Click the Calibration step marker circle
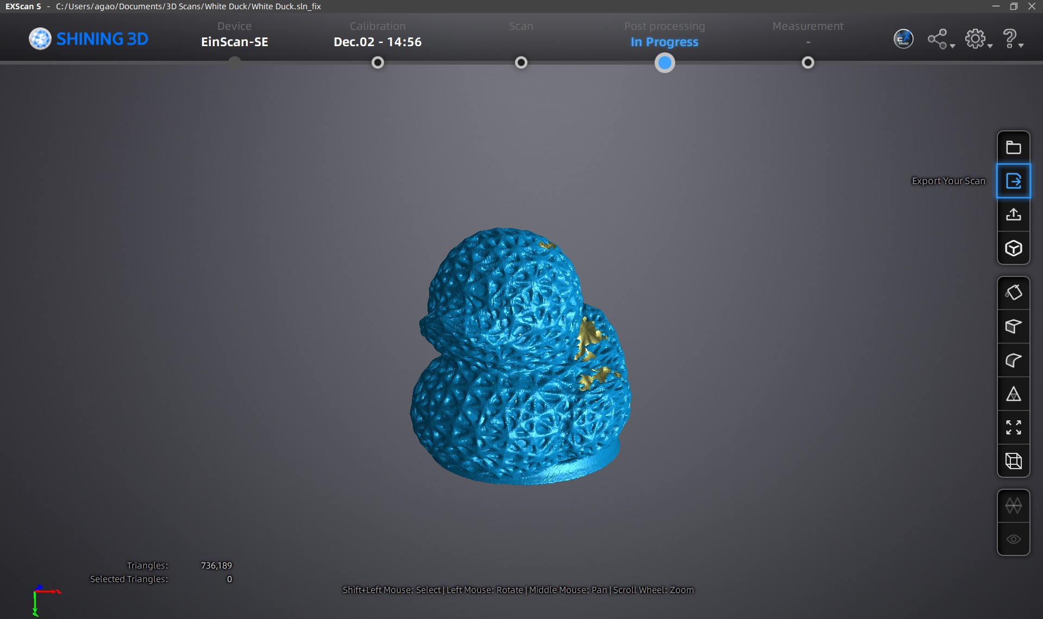Image resolution: width=1043 pixels, height=619 pixels. [x=378, y=62]
